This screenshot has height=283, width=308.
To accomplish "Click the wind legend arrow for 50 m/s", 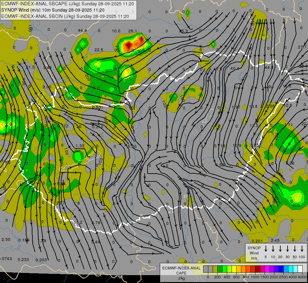I will tap(295, 249).
